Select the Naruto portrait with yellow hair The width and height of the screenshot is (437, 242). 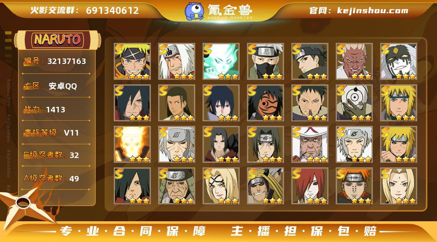click(x=132, y=62)
